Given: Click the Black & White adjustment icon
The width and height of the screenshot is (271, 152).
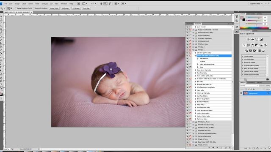Looking at the screenshot, I should [257, 45].
